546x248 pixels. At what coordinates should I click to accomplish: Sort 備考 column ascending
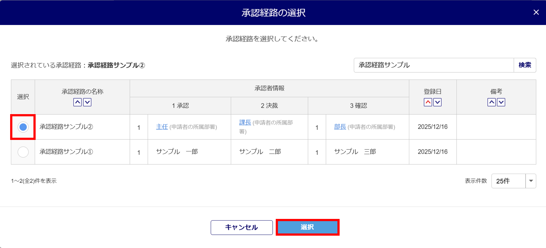pos(491,102)
